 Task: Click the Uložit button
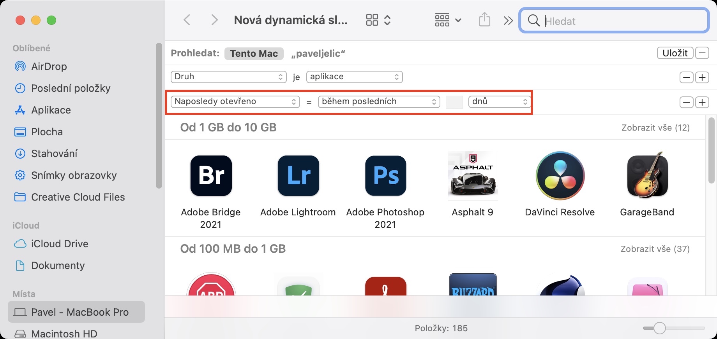tap(675, 53)
